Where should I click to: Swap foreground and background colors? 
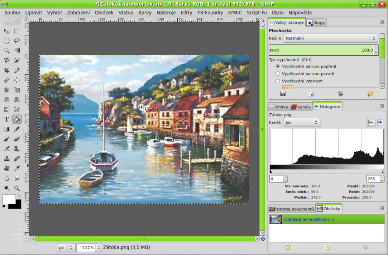point(19,196)
